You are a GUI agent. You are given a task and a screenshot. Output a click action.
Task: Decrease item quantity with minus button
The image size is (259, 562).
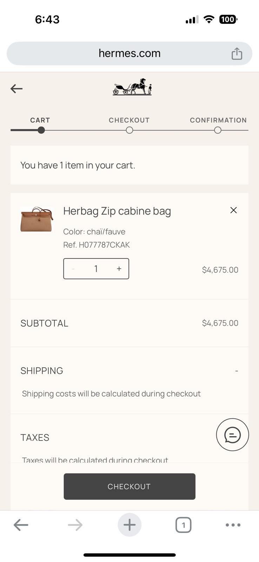coord(73,269)
